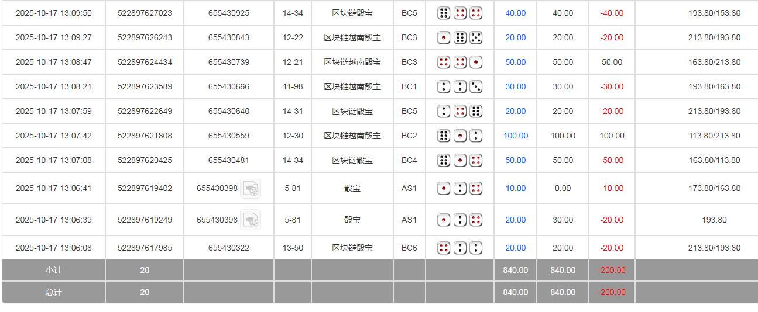This screenshot has width=758, height=312.
Task: Click the six-dot die in the 13:07:42 row
Action: [444, 136]
